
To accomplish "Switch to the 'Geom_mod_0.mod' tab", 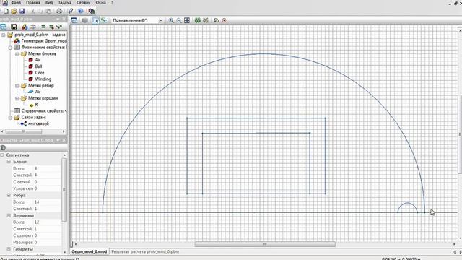I will coord(89,252).
